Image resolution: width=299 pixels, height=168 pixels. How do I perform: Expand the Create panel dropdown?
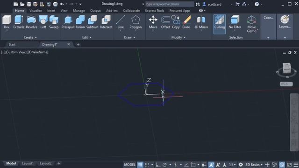point(30,37)
